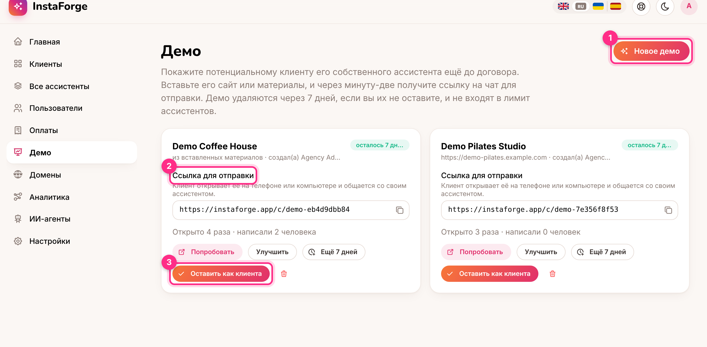This screenshot has width=707, height=347.
Task: Delete the Demo Coffee House card
Action: point(284,273)
